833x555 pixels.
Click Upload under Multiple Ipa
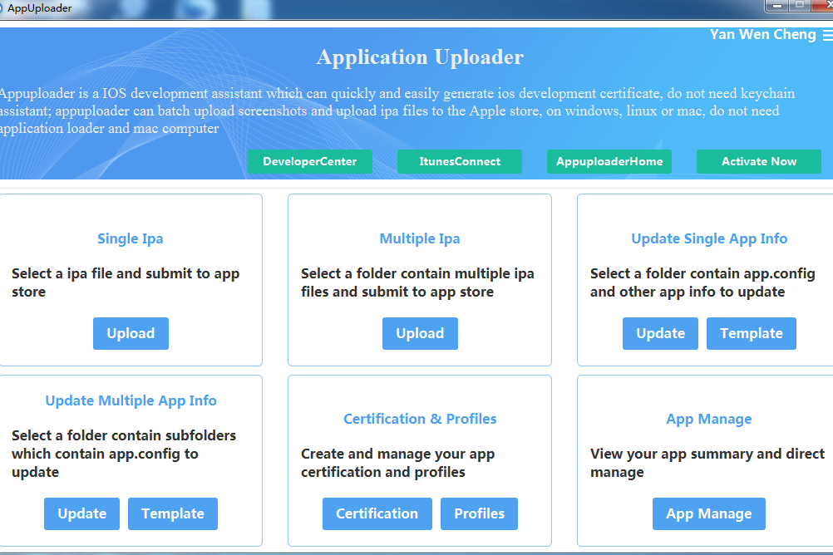click(x=420, y=333)
